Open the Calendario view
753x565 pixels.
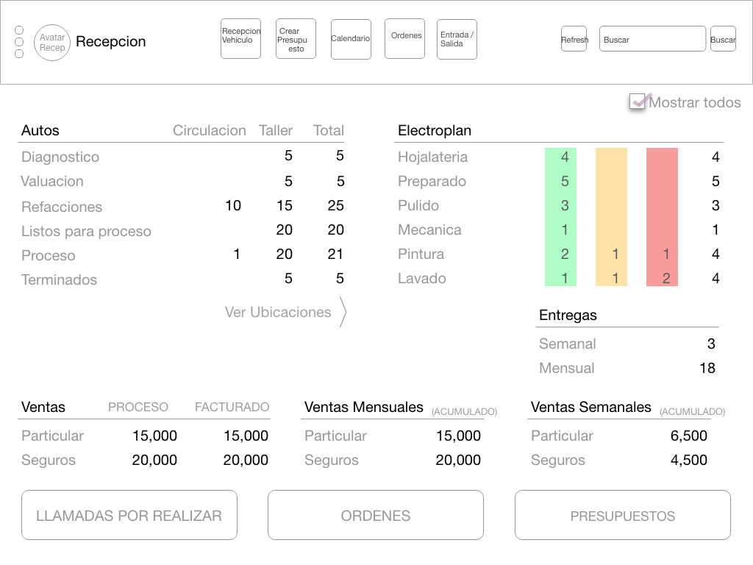pos(351,39)
